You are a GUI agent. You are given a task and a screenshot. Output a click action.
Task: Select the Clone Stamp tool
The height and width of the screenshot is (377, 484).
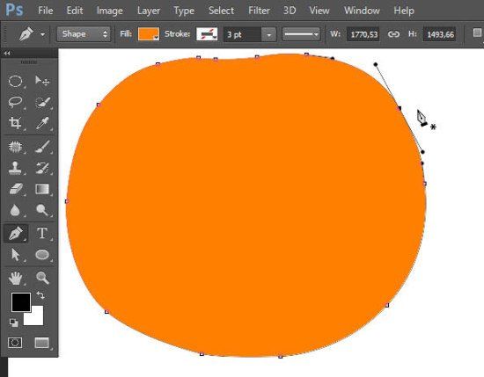[16, 168]
